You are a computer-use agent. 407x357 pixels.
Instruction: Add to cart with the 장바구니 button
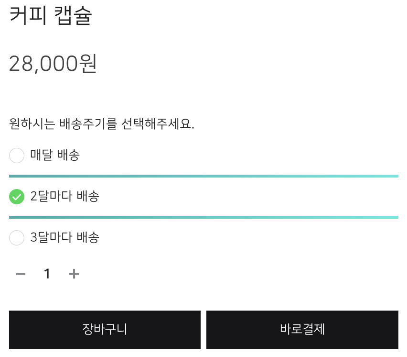click(105, 330)
